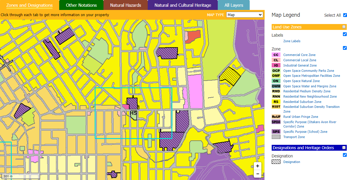Open the Designation legend link
The width and height of the screenshot is (347, 180).
click(292, 162)
